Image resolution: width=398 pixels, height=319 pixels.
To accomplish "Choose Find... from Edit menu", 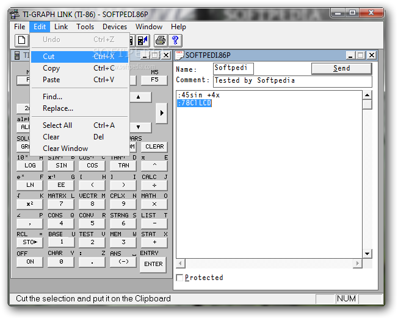I will pyautogui.click(x=80, y=97).
